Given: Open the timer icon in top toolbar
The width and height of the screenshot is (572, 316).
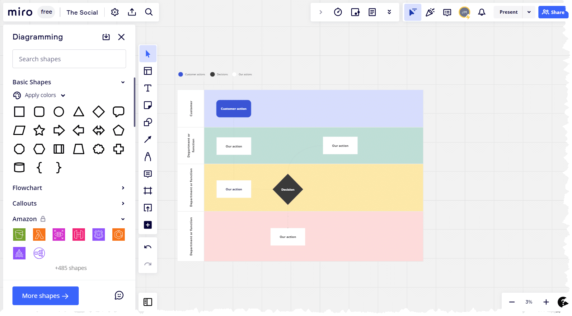Looking at the screenshot, I should [338, 12].
